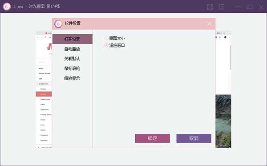Minimize the 时光看图 window
Viewport: 267px width, 166px height.
[x=238, y=7]
